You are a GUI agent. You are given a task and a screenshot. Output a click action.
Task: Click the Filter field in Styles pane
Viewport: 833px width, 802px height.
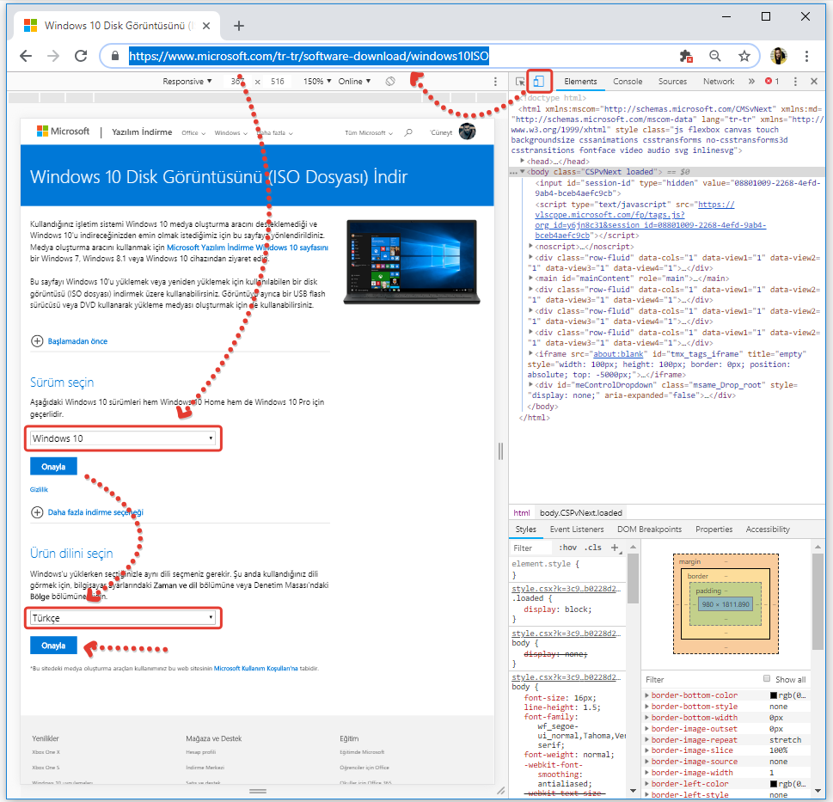(529, 548)
